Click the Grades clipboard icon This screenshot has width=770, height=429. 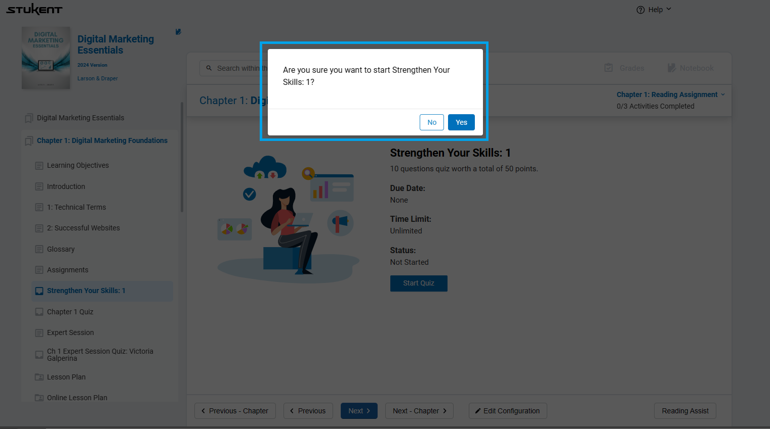(609, 68)
